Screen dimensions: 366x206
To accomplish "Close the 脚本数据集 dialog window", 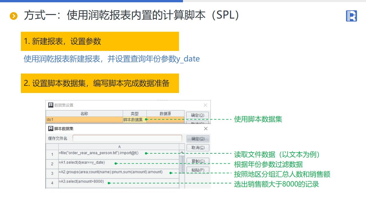I will (x=206, y=129).
